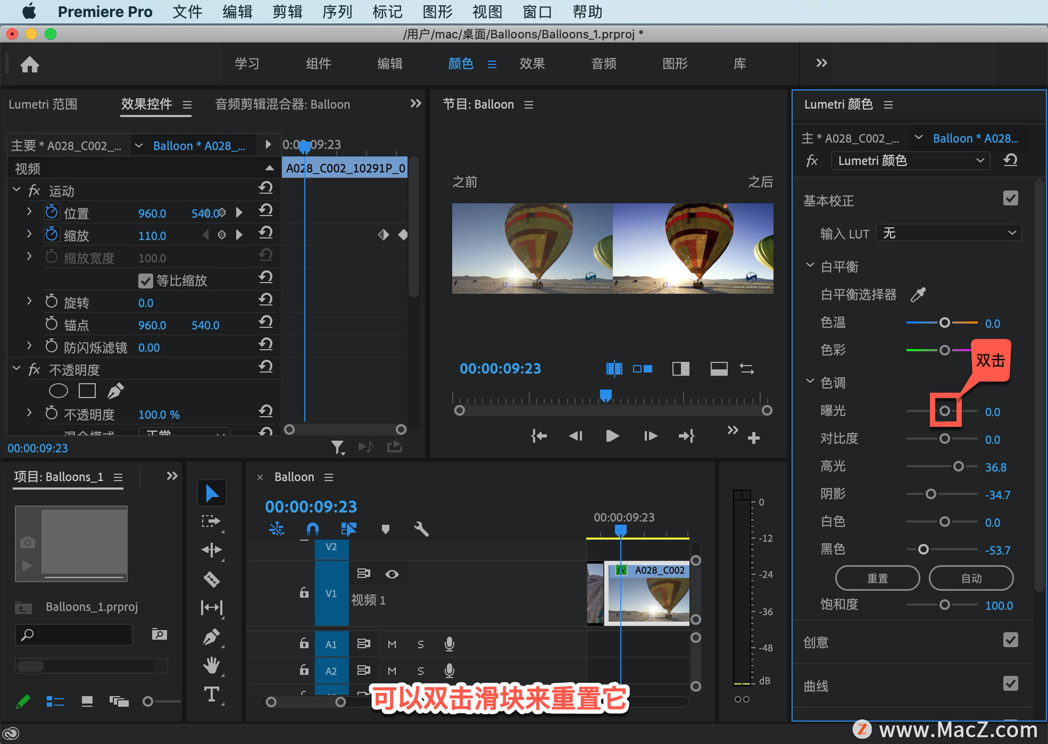
Task: Select the Razor tool
Action: (211, 579)
